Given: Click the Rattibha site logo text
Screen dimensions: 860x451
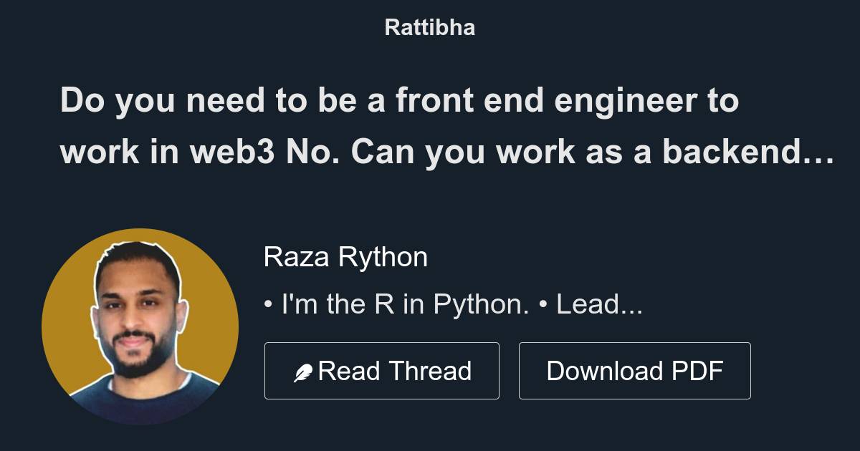Looking at the screenshot, I should click(x=429, y=27).
